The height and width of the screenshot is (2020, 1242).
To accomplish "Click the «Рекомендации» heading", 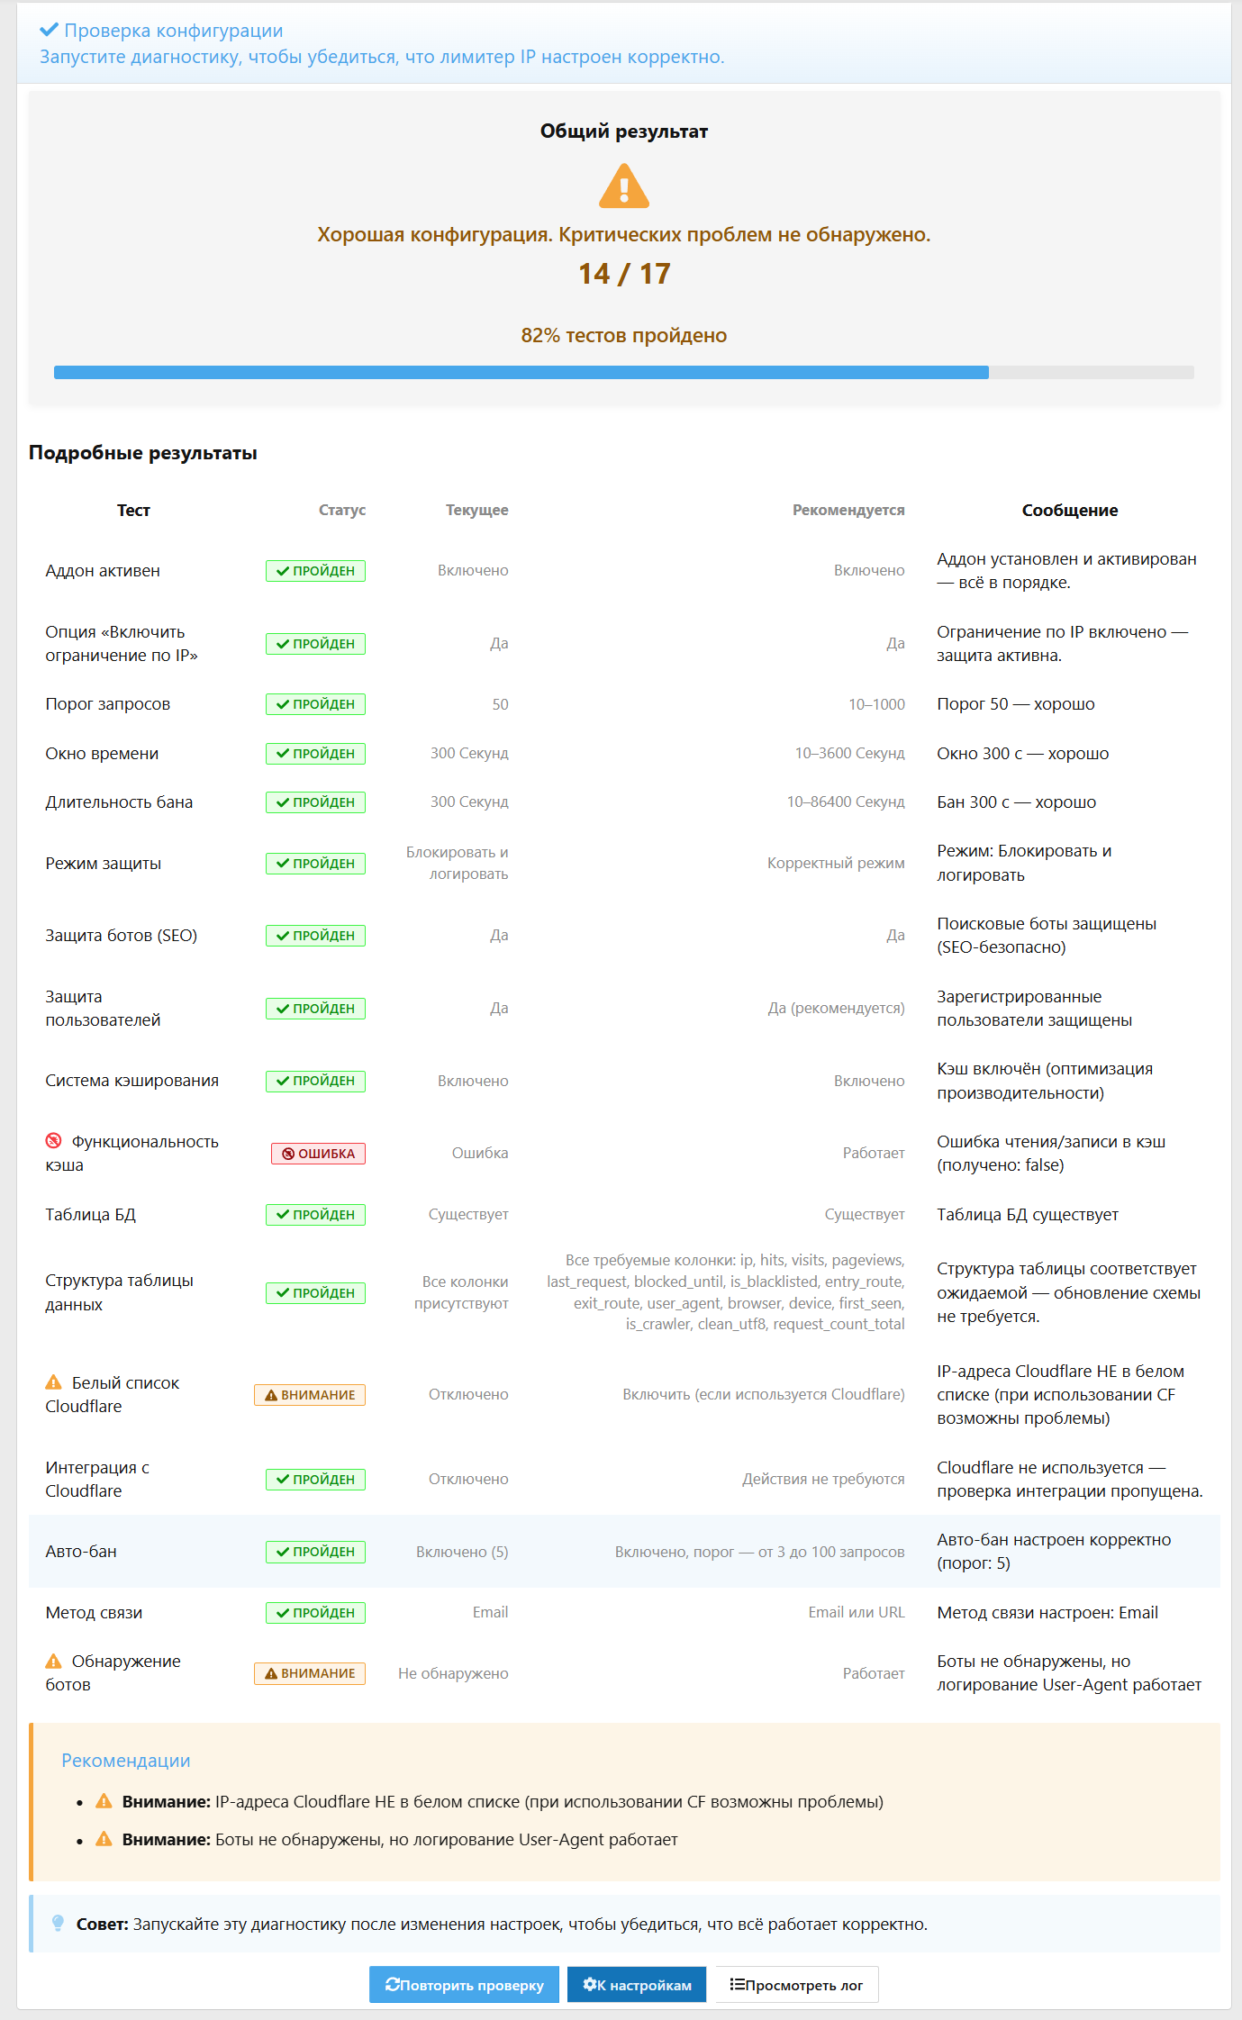I will pos(126,1761).
